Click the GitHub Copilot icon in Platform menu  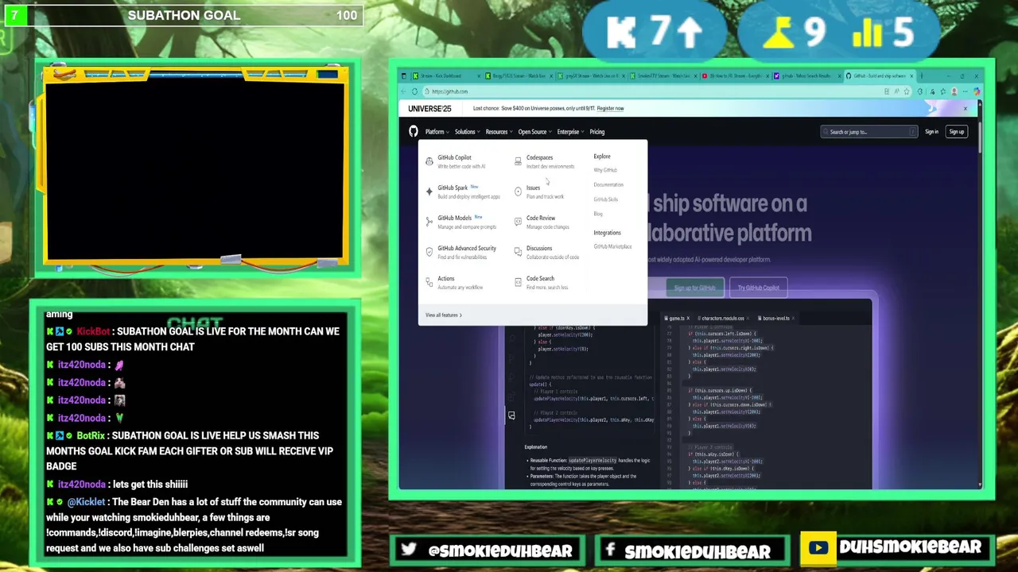coord(429,161)
